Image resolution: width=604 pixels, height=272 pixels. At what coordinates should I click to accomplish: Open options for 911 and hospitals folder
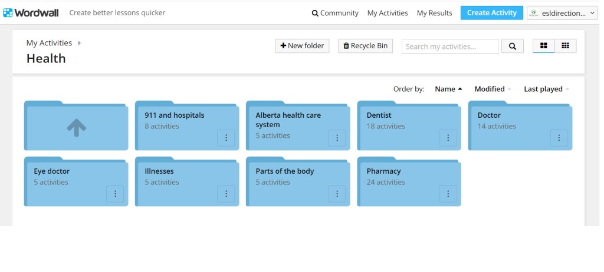pyautogui.click(x=226, y=138)
